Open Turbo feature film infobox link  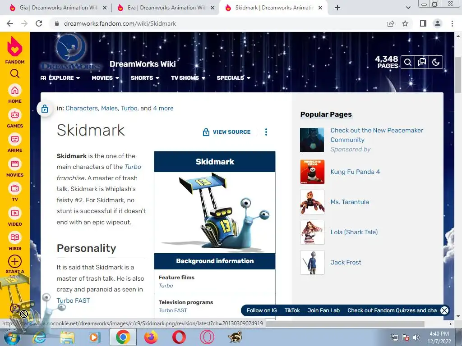coord(166,285)
